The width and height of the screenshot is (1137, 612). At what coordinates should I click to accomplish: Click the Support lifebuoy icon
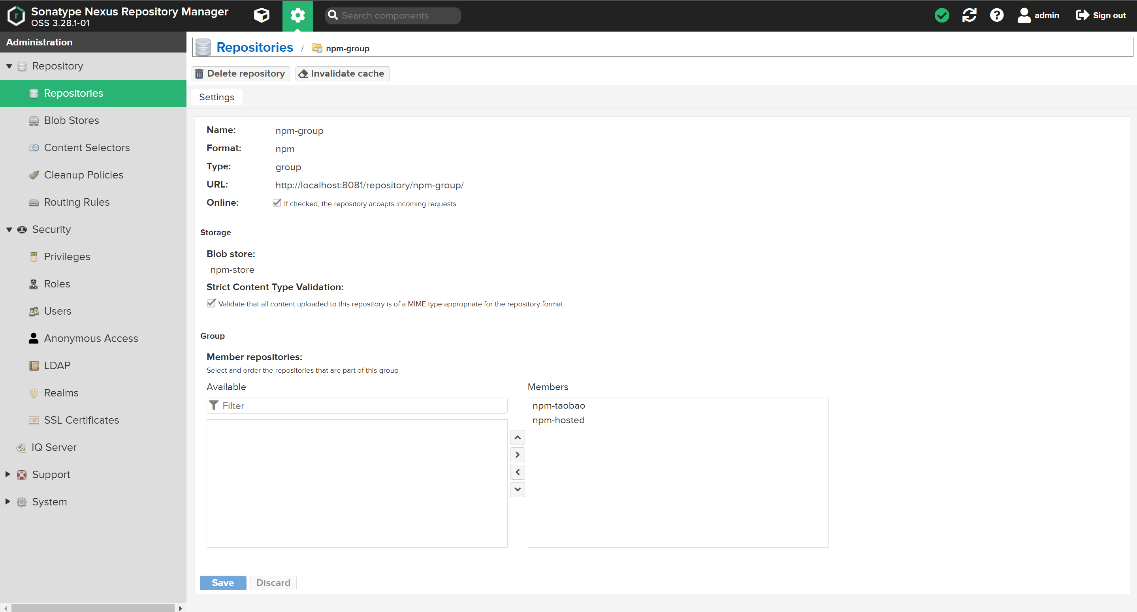coord(22,475)
